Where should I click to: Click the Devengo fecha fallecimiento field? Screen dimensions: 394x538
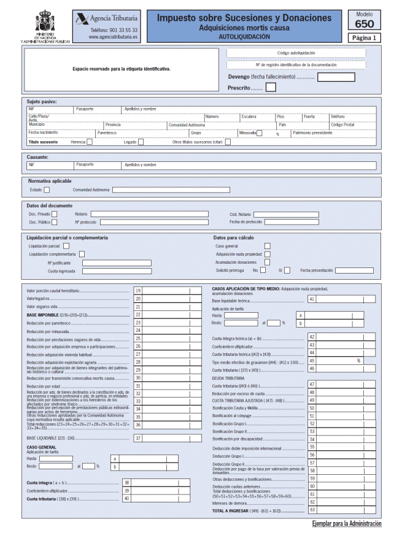click(336, 77)
